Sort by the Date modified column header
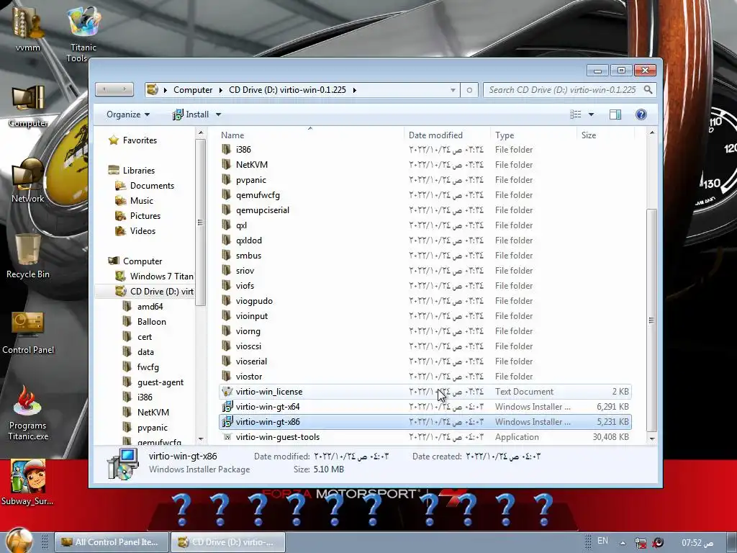Image resolution: width=737 pixels, height=553 pixels. (447, 135)
